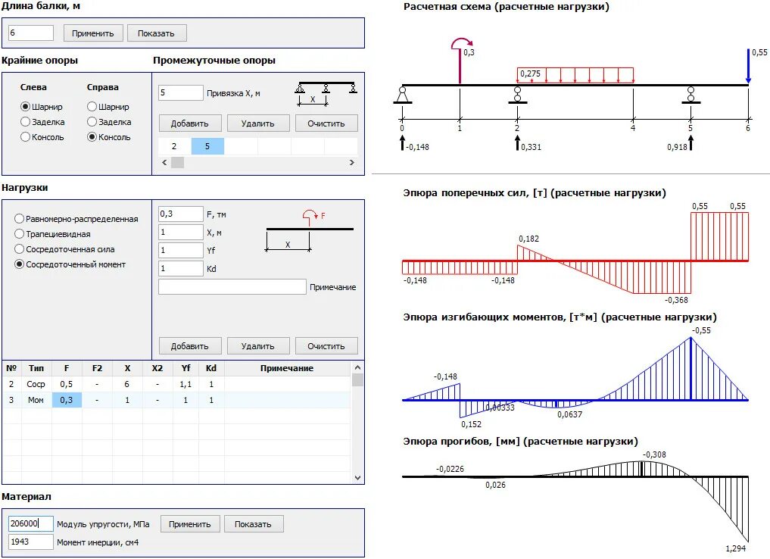Click the loads table vertical scrollbar thumb
Image resolution: width=770 pixels, height=559 pixels.
coord(357,379)
